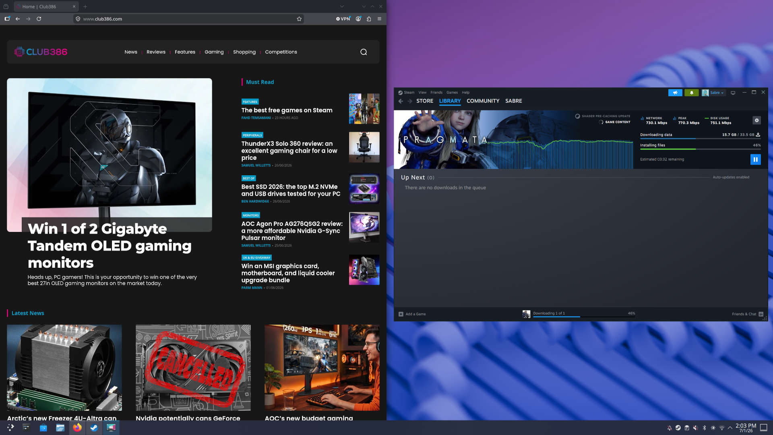Open the browser account profile icon
The image size is (773, 435).
358,19
